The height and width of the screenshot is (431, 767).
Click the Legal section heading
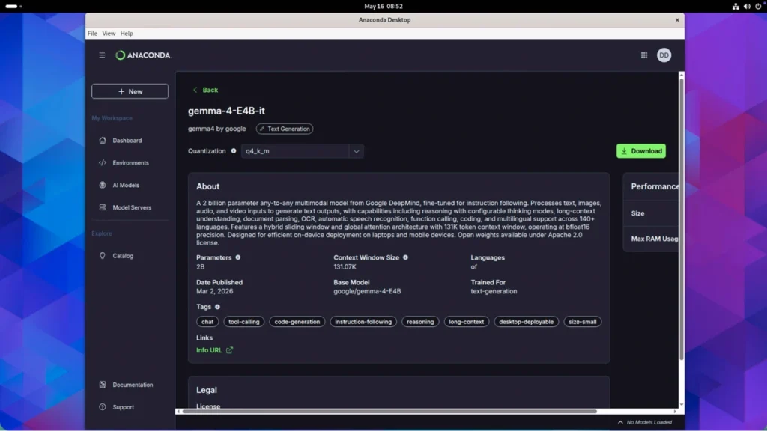207,390
